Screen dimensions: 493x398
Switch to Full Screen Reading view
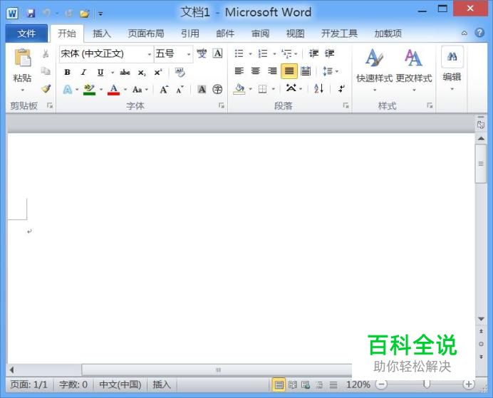click(x=292, y=384)
